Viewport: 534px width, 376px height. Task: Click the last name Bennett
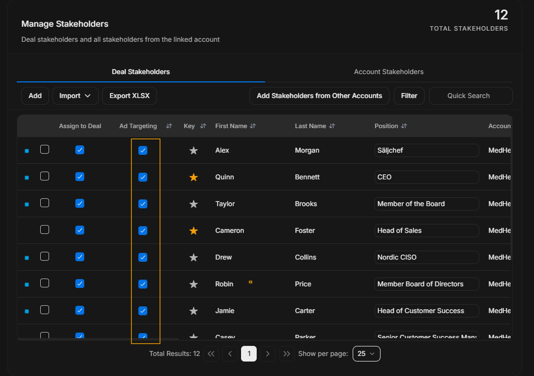307,177
